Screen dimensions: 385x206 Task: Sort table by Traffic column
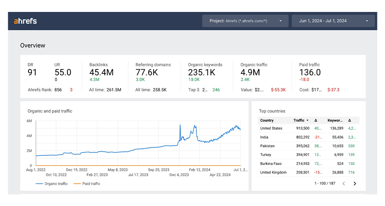click(301, 120)
